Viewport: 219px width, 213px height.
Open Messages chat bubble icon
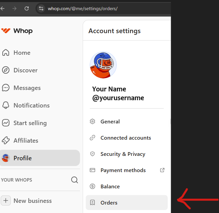point(6,88)
